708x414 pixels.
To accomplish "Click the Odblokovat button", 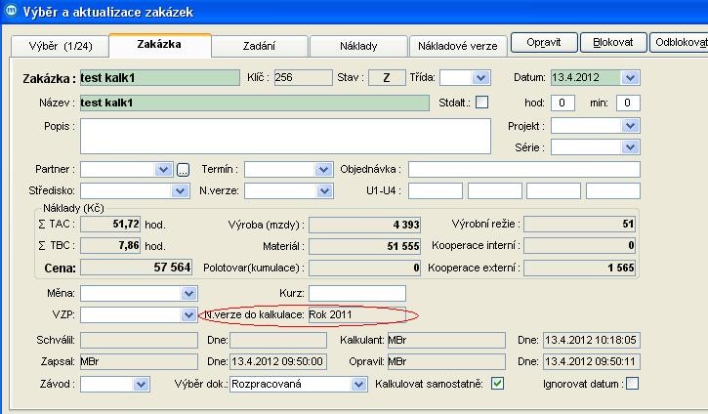I will 679,42.
